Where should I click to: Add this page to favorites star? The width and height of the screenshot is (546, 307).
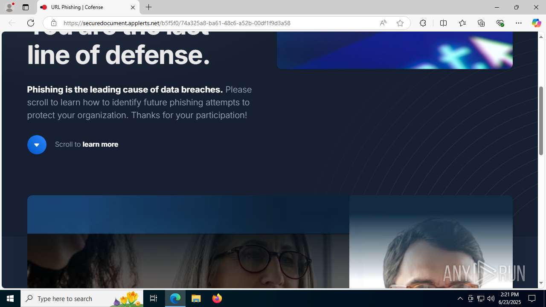click(x=400, y=23)
